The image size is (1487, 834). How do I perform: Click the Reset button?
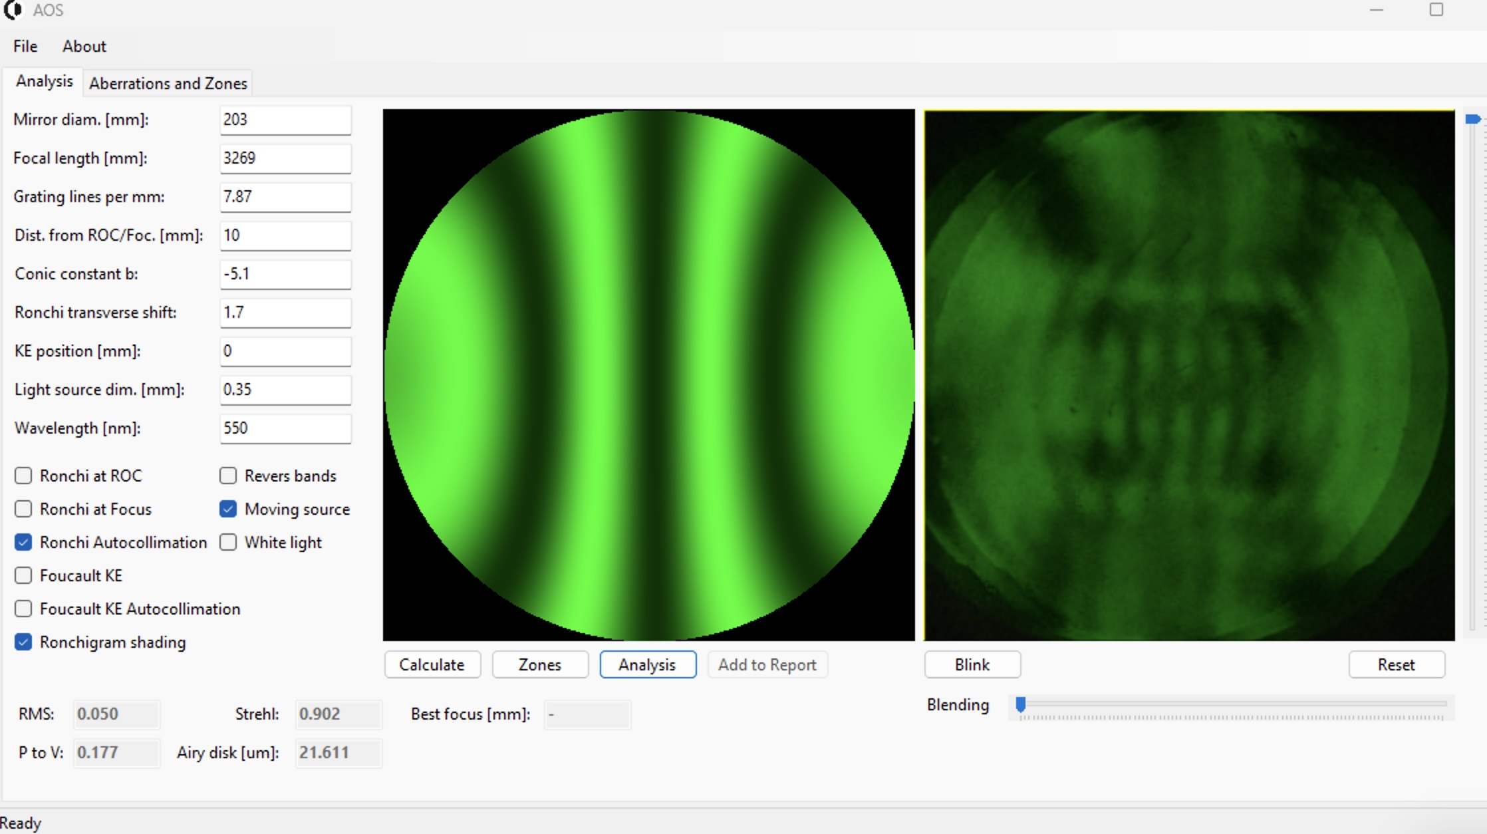[1396, 664]
